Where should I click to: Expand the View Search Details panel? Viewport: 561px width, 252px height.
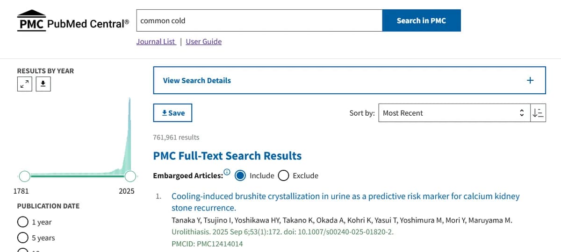pyautogui.click(x=197, y=80)
